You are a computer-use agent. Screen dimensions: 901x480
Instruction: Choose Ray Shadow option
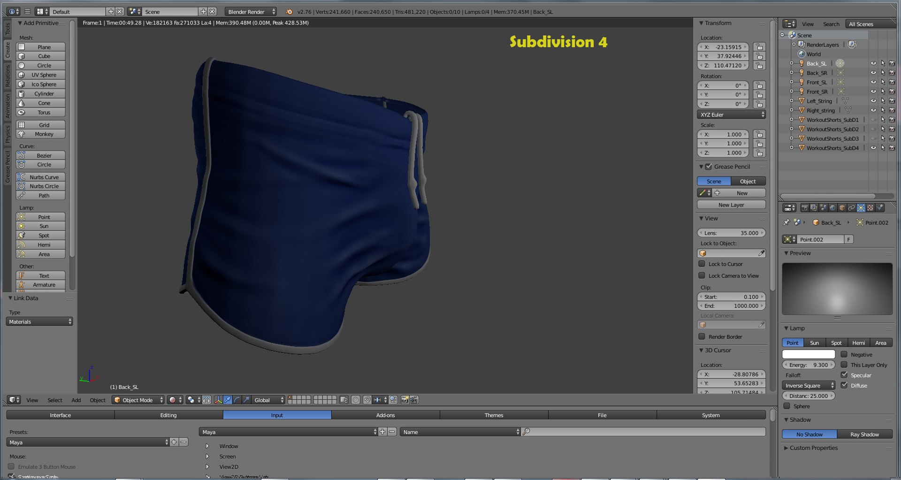click(864, 434)
